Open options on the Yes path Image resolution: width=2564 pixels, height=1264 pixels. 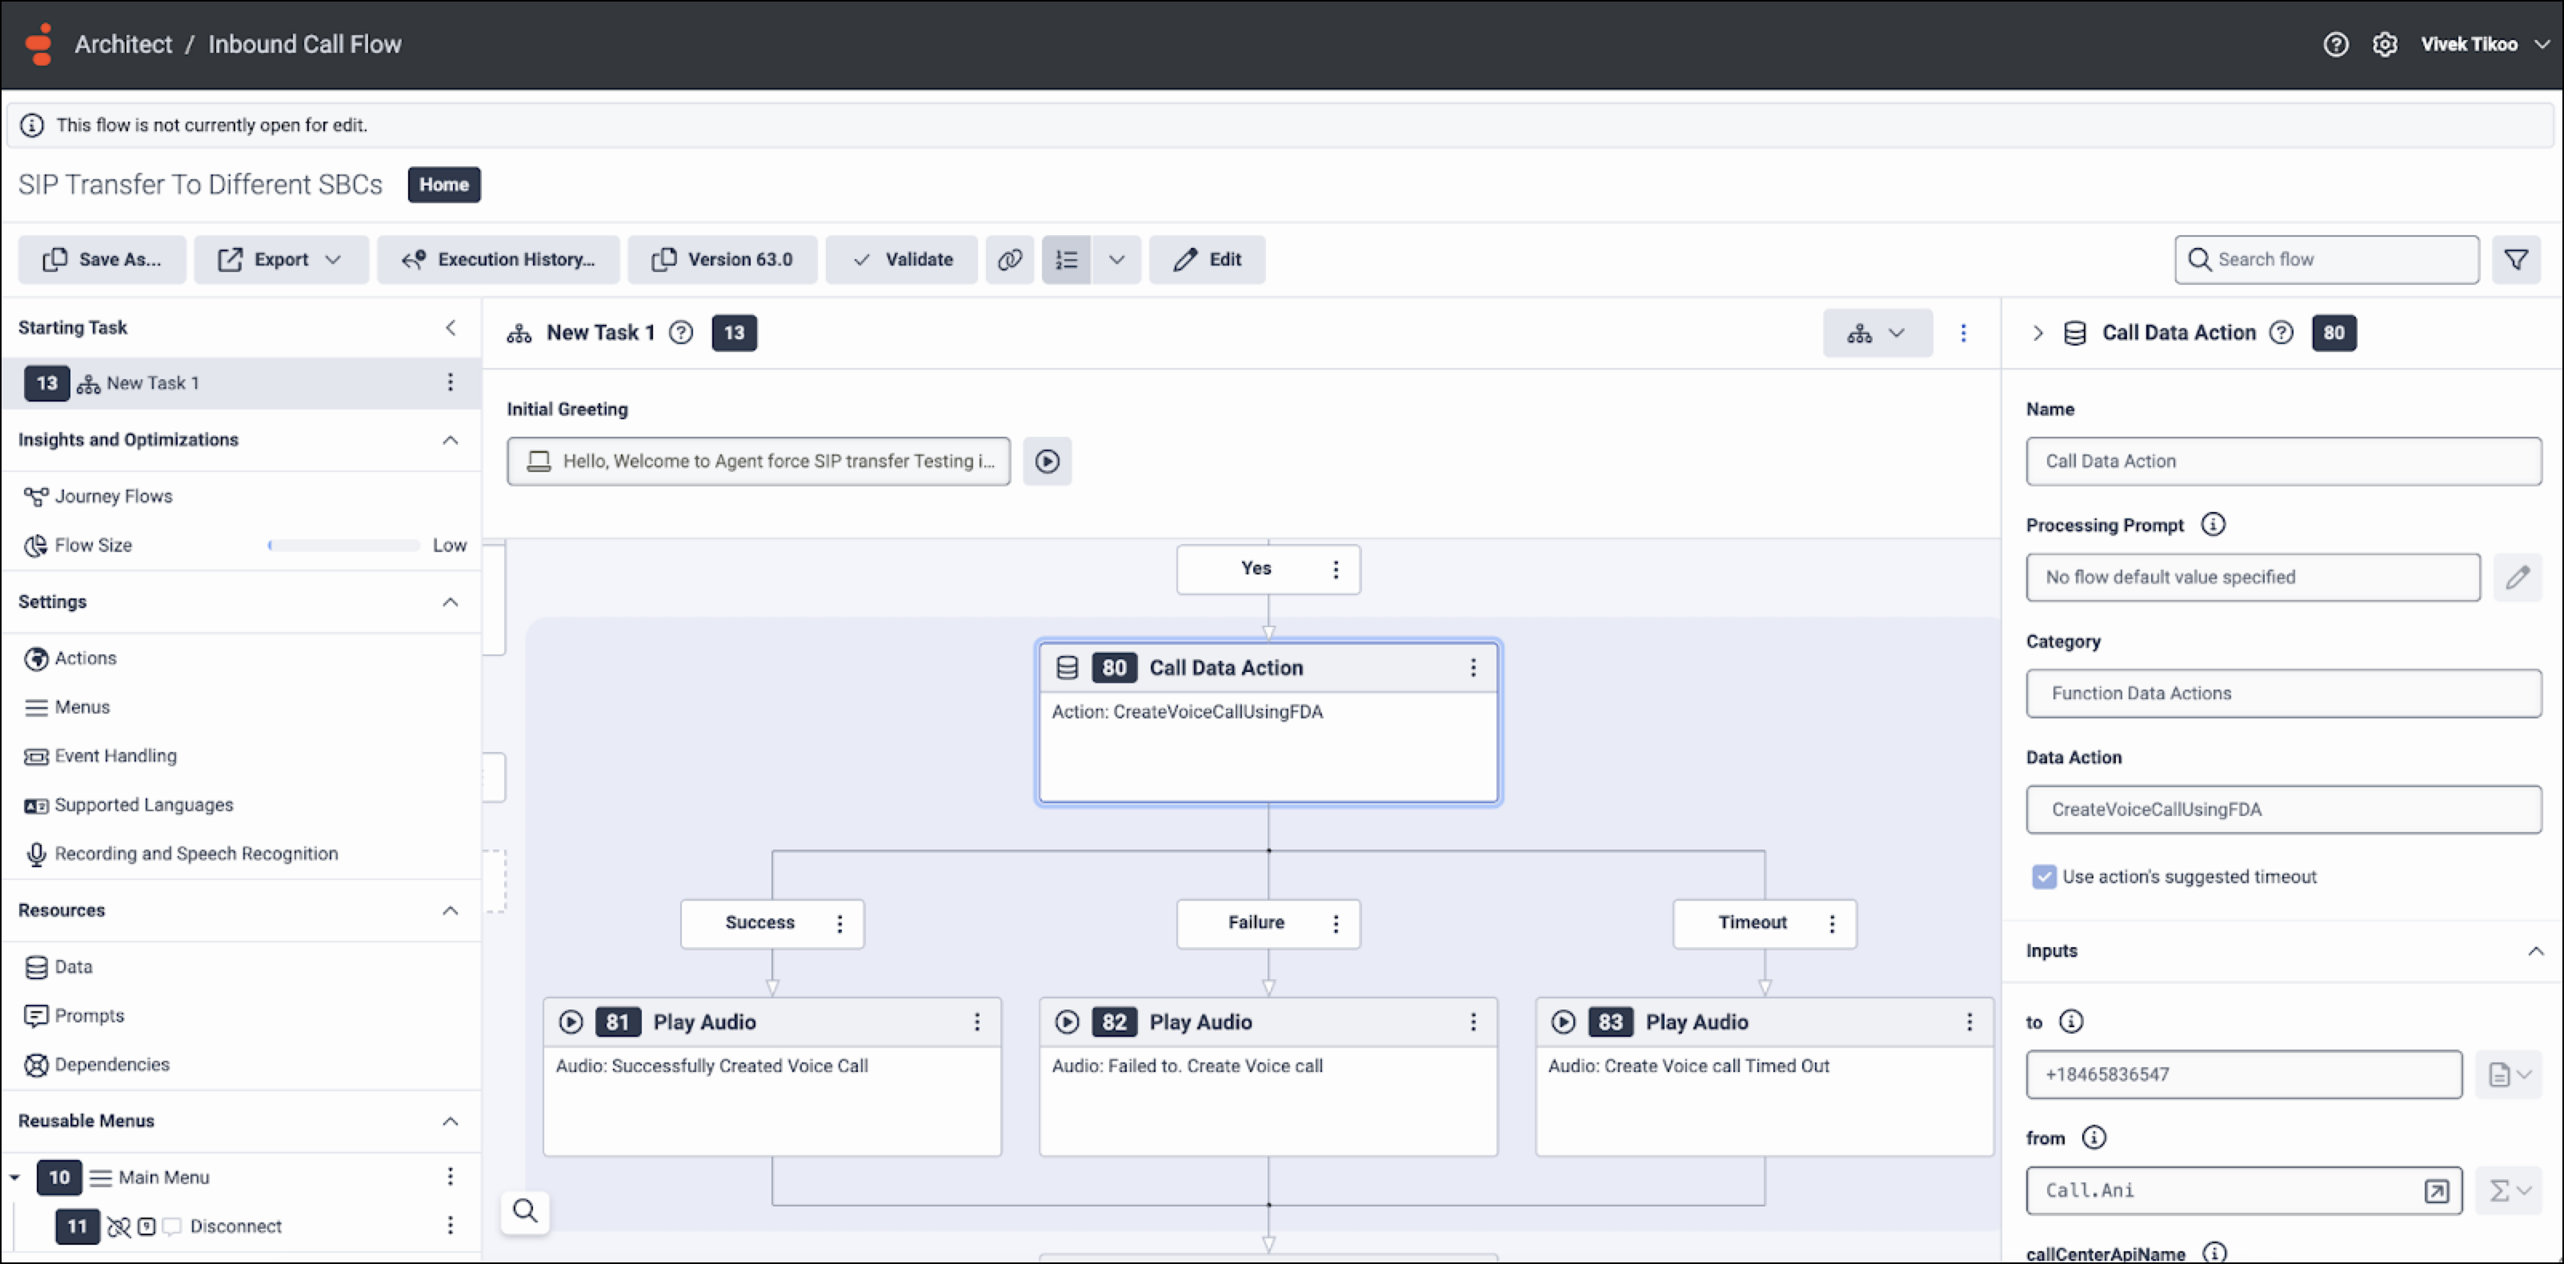(x=1336, y=570)
